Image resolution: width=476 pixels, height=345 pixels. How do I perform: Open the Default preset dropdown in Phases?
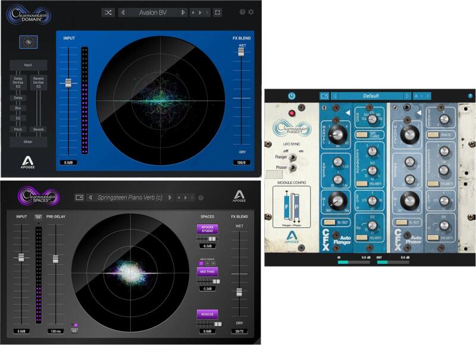click(370, 95)
